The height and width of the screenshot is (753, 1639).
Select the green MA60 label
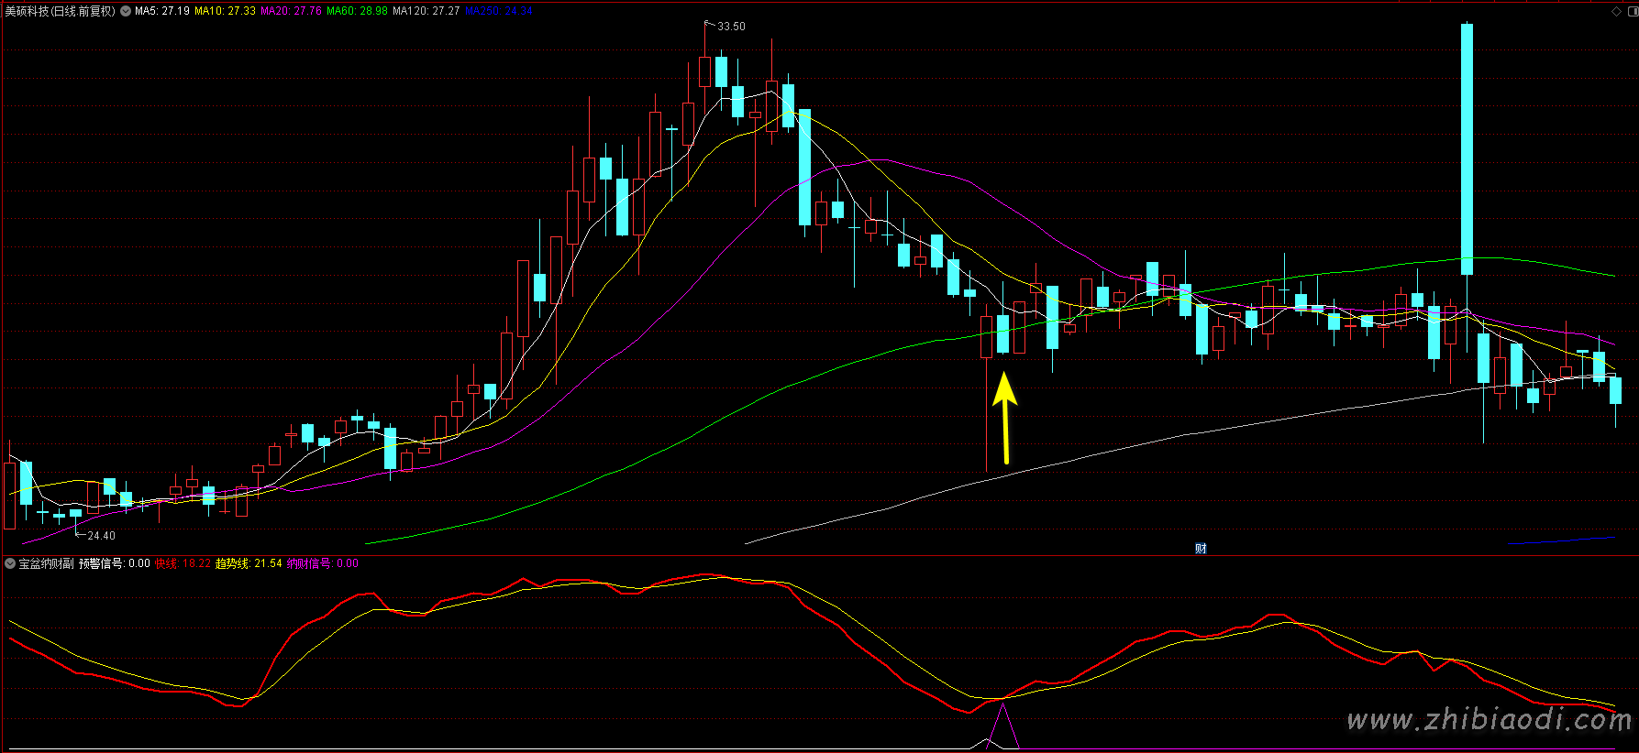[357, 11]
